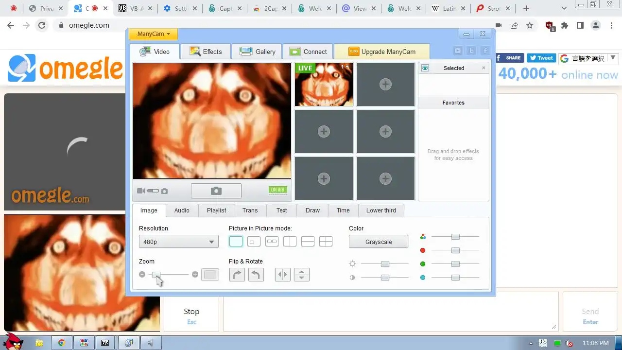Image resolution: width=622 pixels, height=350 pixels.
Task: Select horizontal split Picture in Picture mode
Action: (308, 242)
